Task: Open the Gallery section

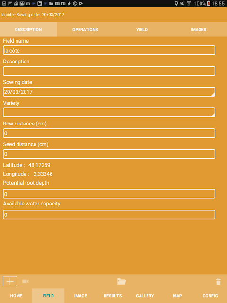Action: point(145,296)
